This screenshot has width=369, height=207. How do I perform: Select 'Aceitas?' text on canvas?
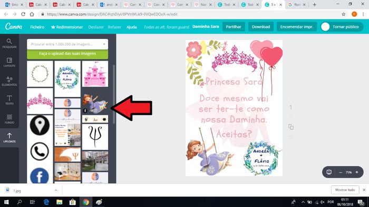(234, 134)
